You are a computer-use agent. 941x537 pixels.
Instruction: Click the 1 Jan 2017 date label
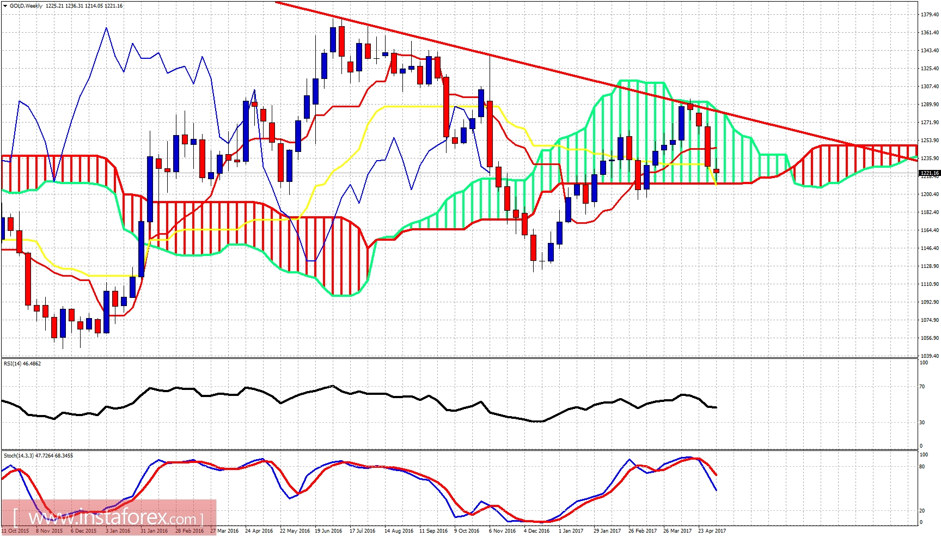tap(571, 531)
